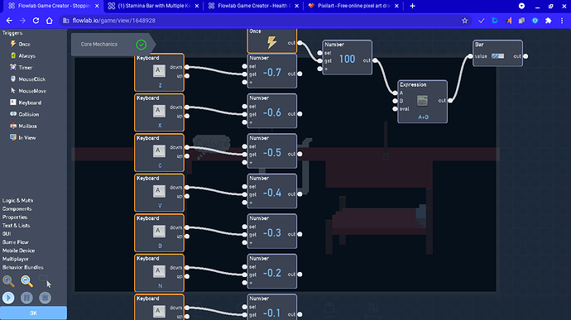Screen dimensions: 571x320
Task: Select the Once trigger in sidebar
Action: point(21,44)
